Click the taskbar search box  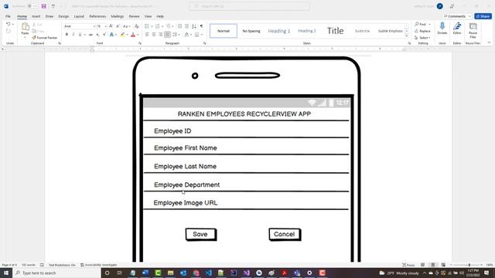click(x=56, y=273)
